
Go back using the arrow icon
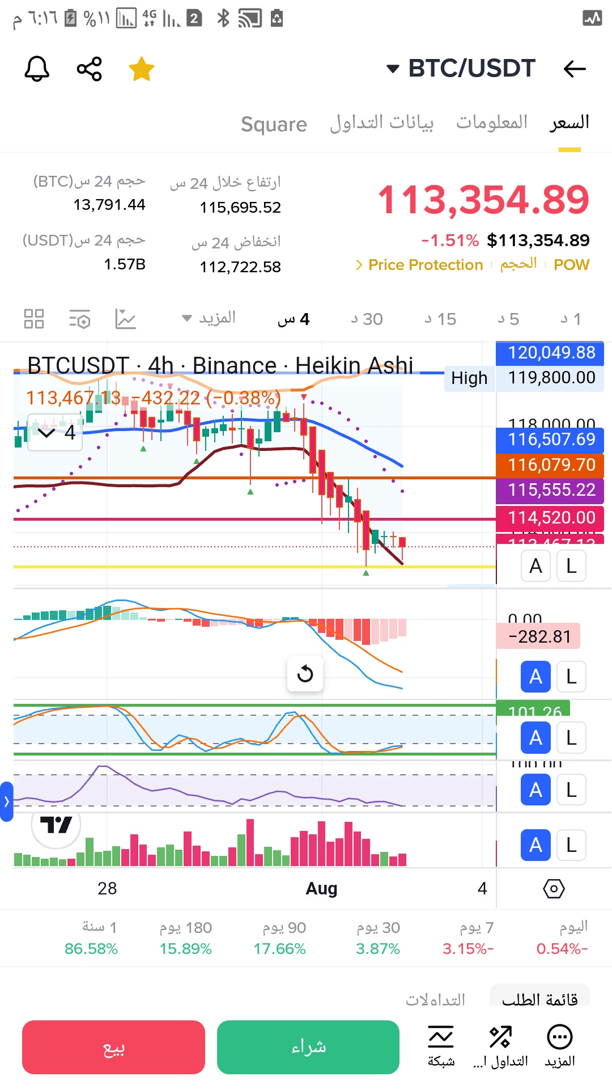point(575,69)
